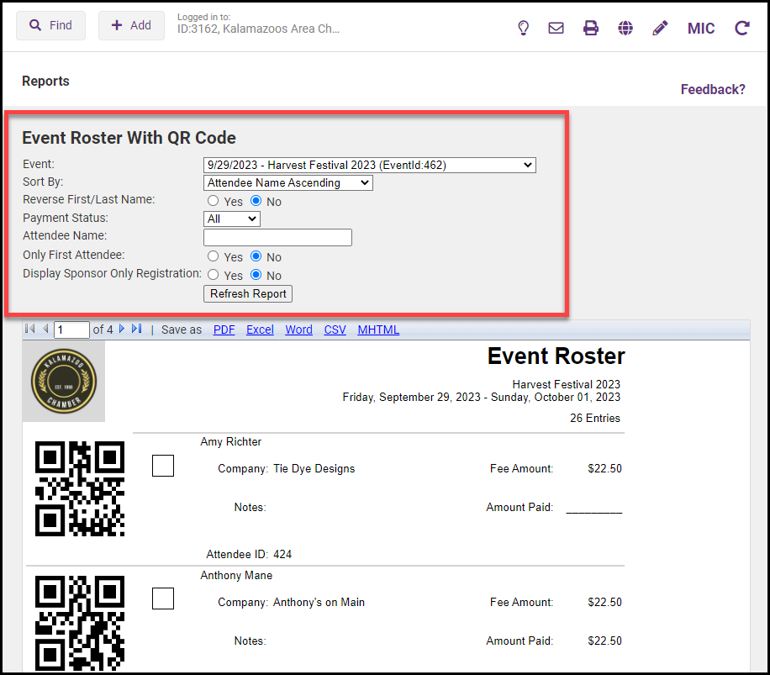Click the lightbulb tips icon
Screen dimensions: 770x675
[x=523, y=28]
